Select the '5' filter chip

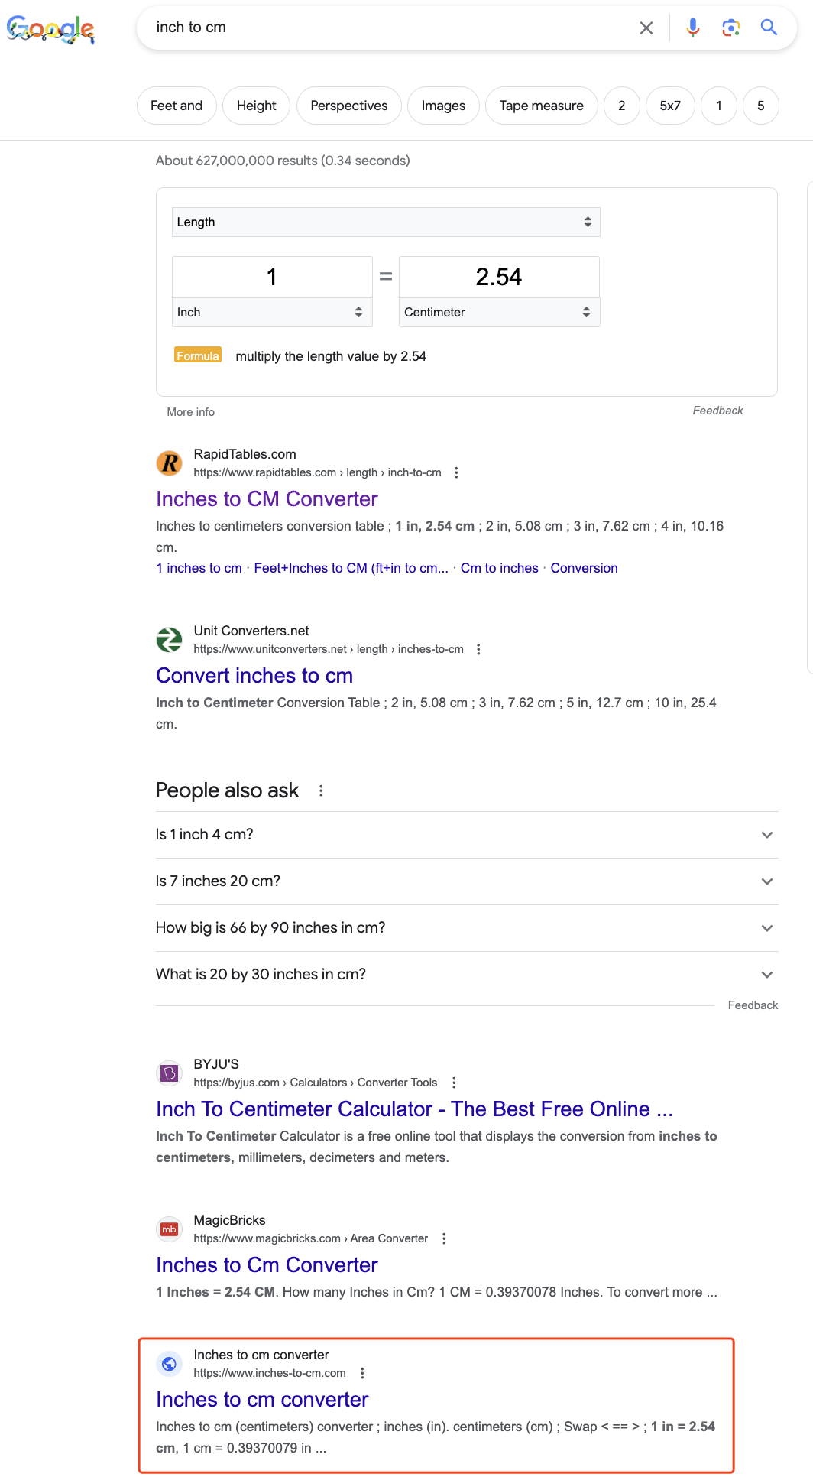[x=761, y=105]
